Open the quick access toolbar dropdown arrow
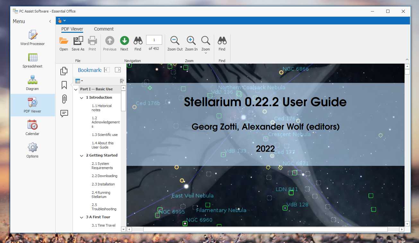 point(65,21)
